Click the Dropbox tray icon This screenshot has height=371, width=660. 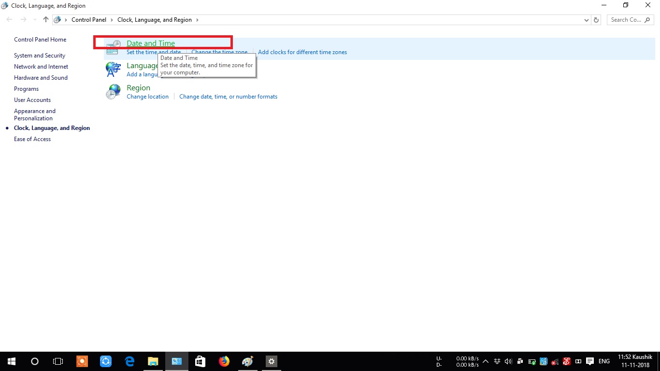pyautogui.click(x=497, y=361)
